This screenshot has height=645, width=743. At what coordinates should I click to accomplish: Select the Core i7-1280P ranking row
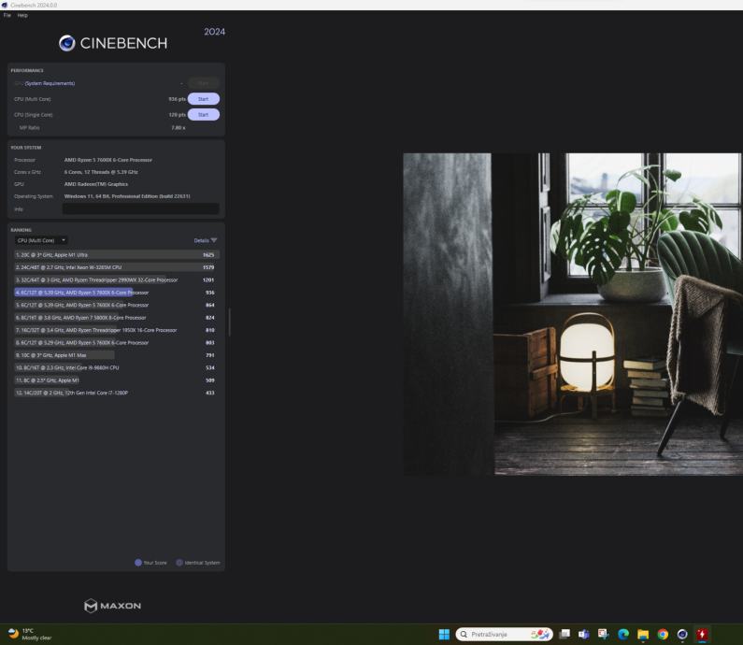point(117,393)
